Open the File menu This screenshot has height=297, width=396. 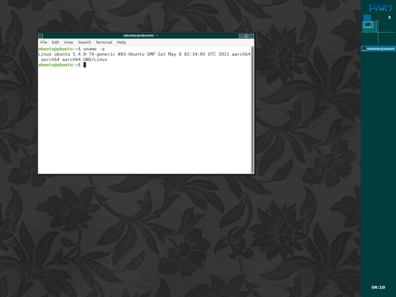tap(43, 42)
